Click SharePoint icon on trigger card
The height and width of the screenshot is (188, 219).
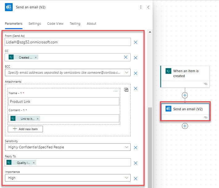click(x=168, y=71)
